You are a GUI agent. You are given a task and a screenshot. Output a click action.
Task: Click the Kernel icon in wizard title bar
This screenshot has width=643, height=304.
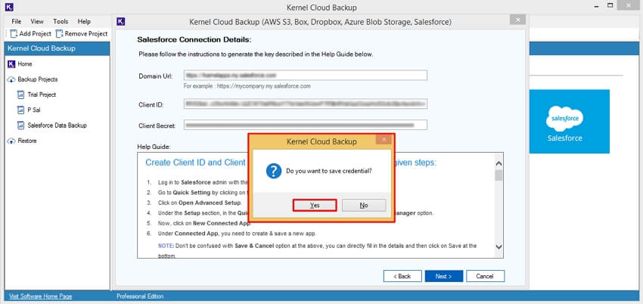120,21
